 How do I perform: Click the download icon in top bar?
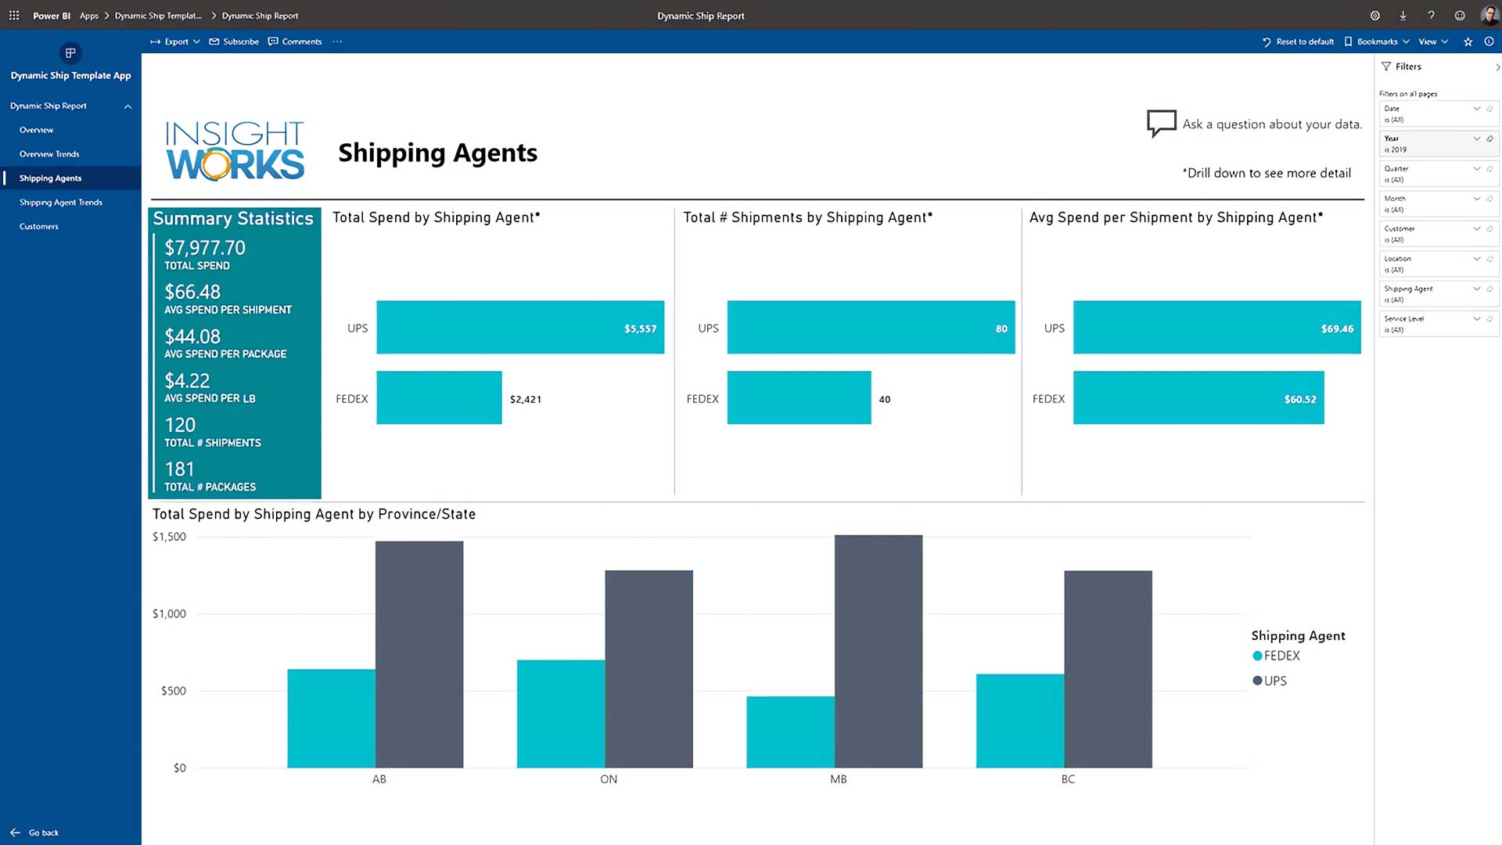pos(1403,16)
